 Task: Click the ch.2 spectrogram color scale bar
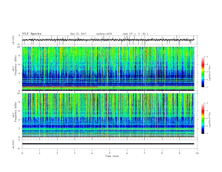[203, 118]
